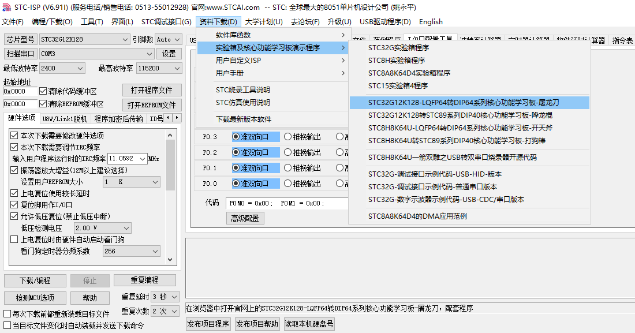Image resolution: width=635 pixels, height=333 pixels.
Task: Select STC8H实验箱程序 from submenu
Action: click(469, 61)
